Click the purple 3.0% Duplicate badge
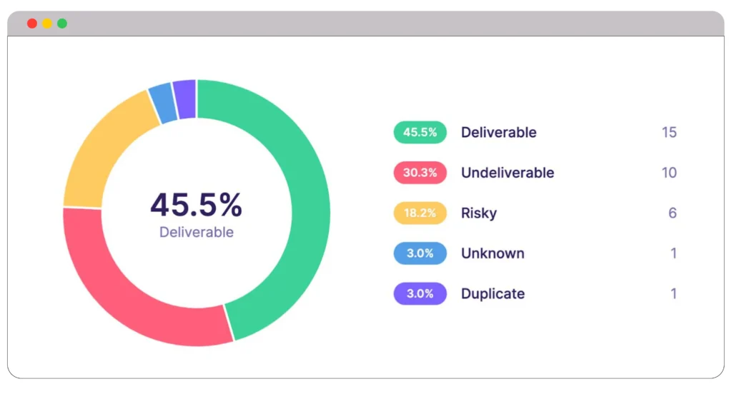 [420, 293]
